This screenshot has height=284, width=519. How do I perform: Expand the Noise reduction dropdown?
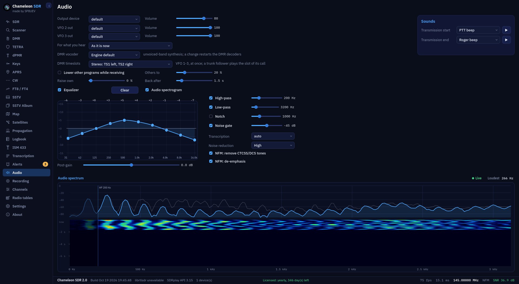click(273, 145)
